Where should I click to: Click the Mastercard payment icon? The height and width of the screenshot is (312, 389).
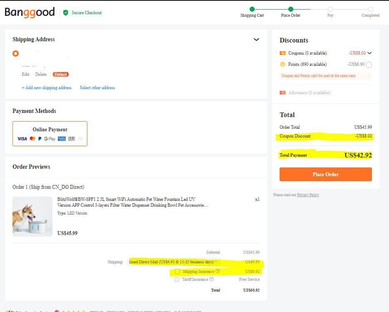(x=32, y=139)
